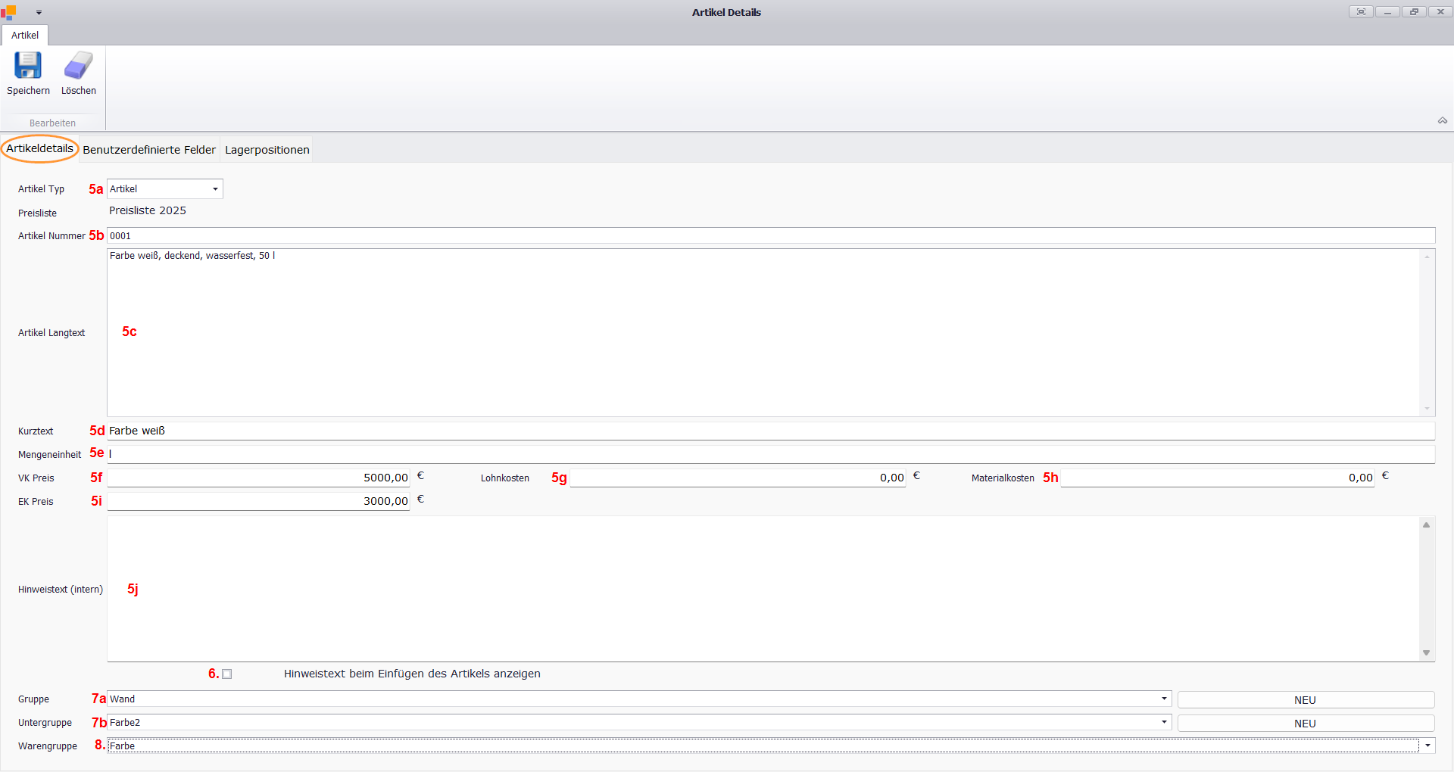Viewport: 1454px width, 772px height.
Task: Click NEU button next to Untergruppe
Action: [1305, 724]
